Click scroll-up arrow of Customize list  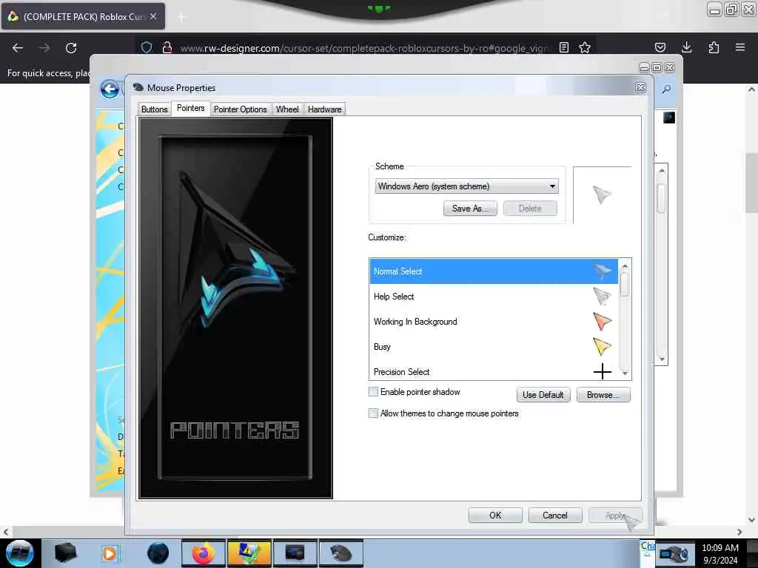pos(625,266)
